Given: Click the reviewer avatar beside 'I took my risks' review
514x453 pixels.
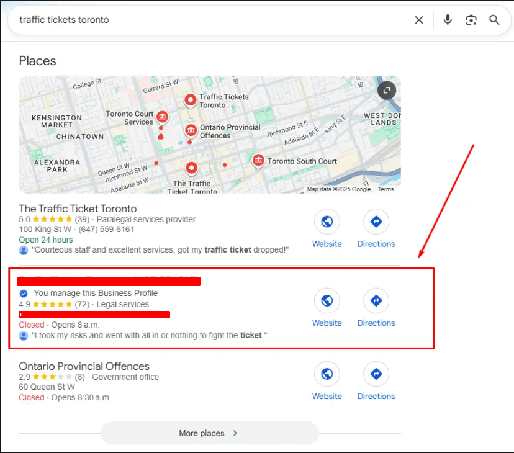Looking at the screenshot, I should [23, 336].
